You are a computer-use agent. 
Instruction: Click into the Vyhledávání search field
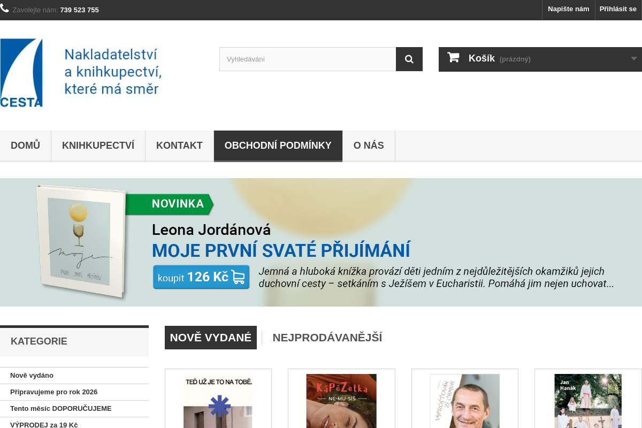click(308, 59)
